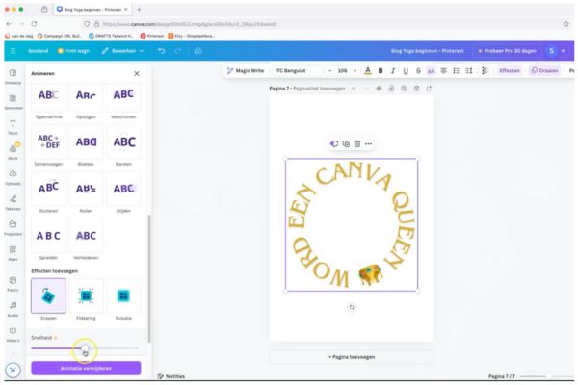Toggle the Pulsatie pulse effect
The width and height of the screenshot is (578, 385).
point(123,295)
